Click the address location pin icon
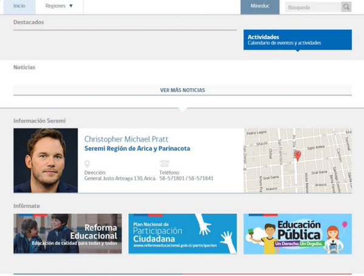The image size is (364, 276). pos(87,164)
